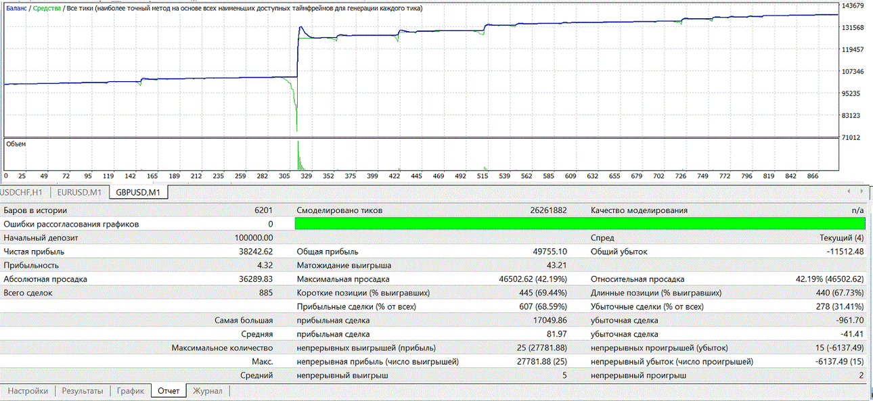Switch to the USDCHF,H1 chart tab
Image resolution: width=873 pixels, height=401 pixels.
click(x=23, y=193)
